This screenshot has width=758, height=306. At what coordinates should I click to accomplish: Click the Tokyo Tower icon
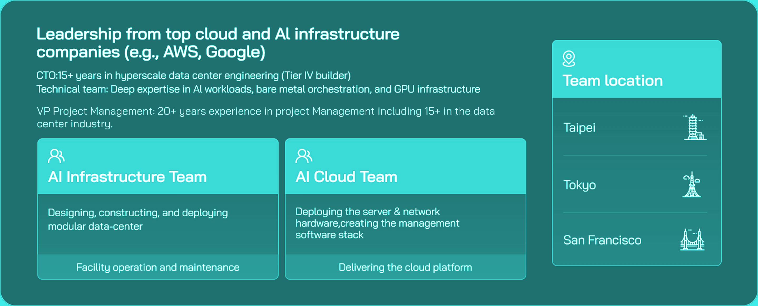(x=692, y=185)
